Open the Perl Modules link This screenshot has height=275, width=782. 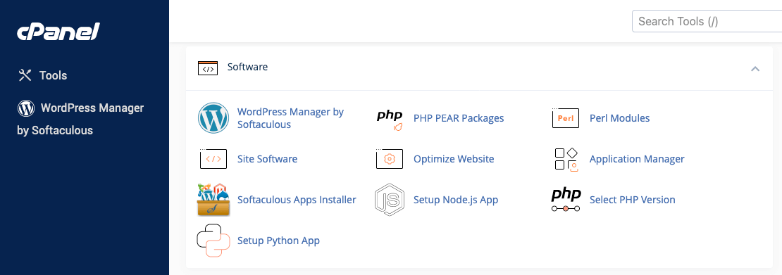pyautogui.click(x=619, y=118)
